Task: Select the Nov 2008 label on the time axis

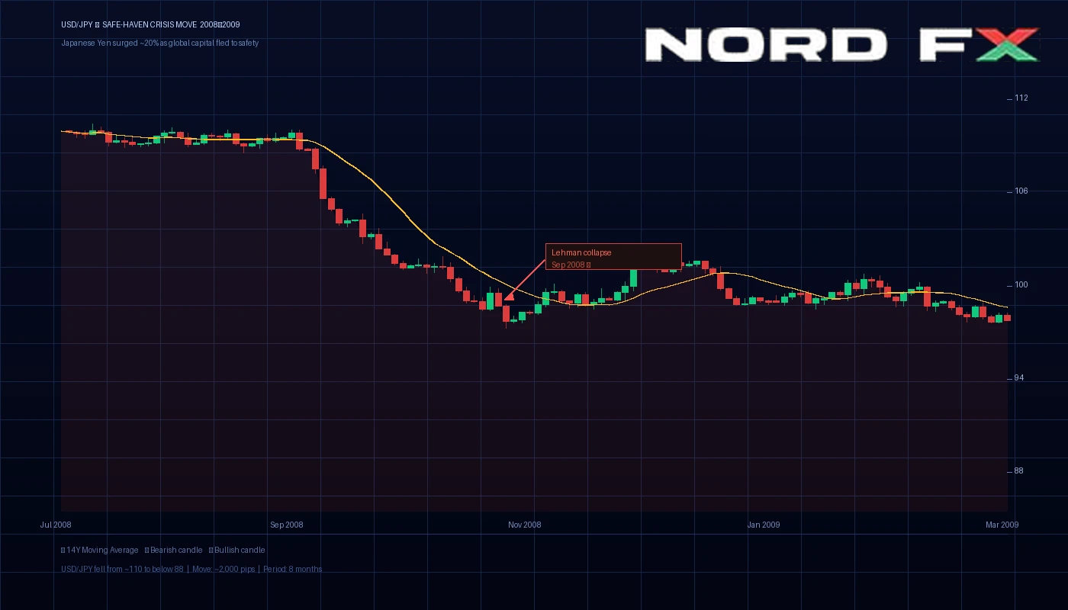Action: [524, 525]
